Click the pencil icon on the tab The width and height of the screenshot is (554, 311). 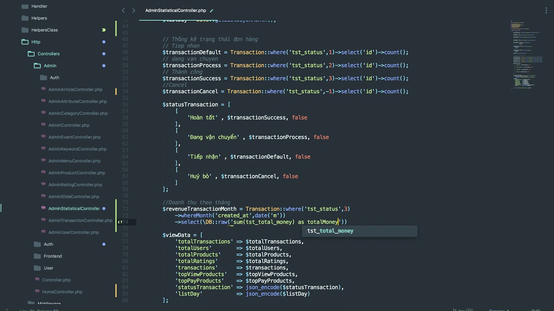(x=211, y=10)
